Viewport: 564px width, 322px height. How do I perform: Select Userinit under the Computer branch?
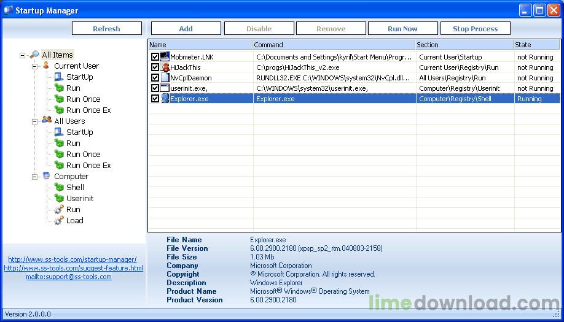coord(80,198)
